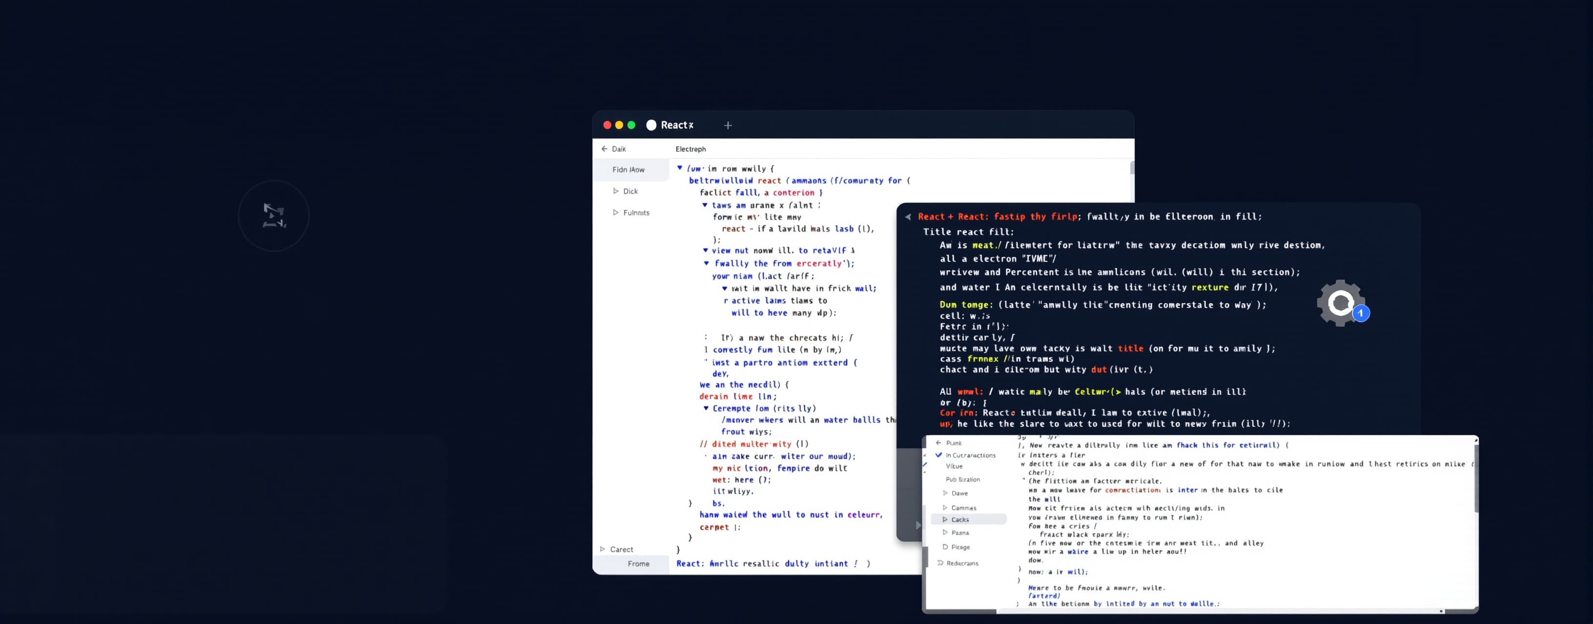
Task: Toggle the In Cutcaructions checkmark
Action: (x=939, y=455)
